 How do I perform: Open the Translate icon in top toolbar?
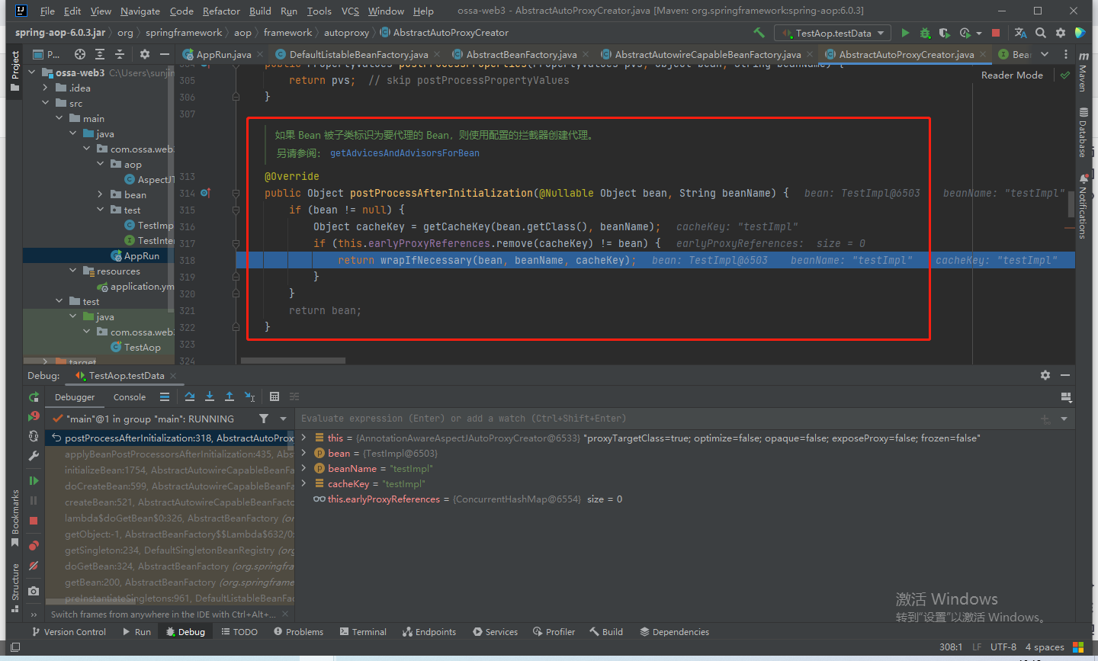click(x=1020, y=33)
